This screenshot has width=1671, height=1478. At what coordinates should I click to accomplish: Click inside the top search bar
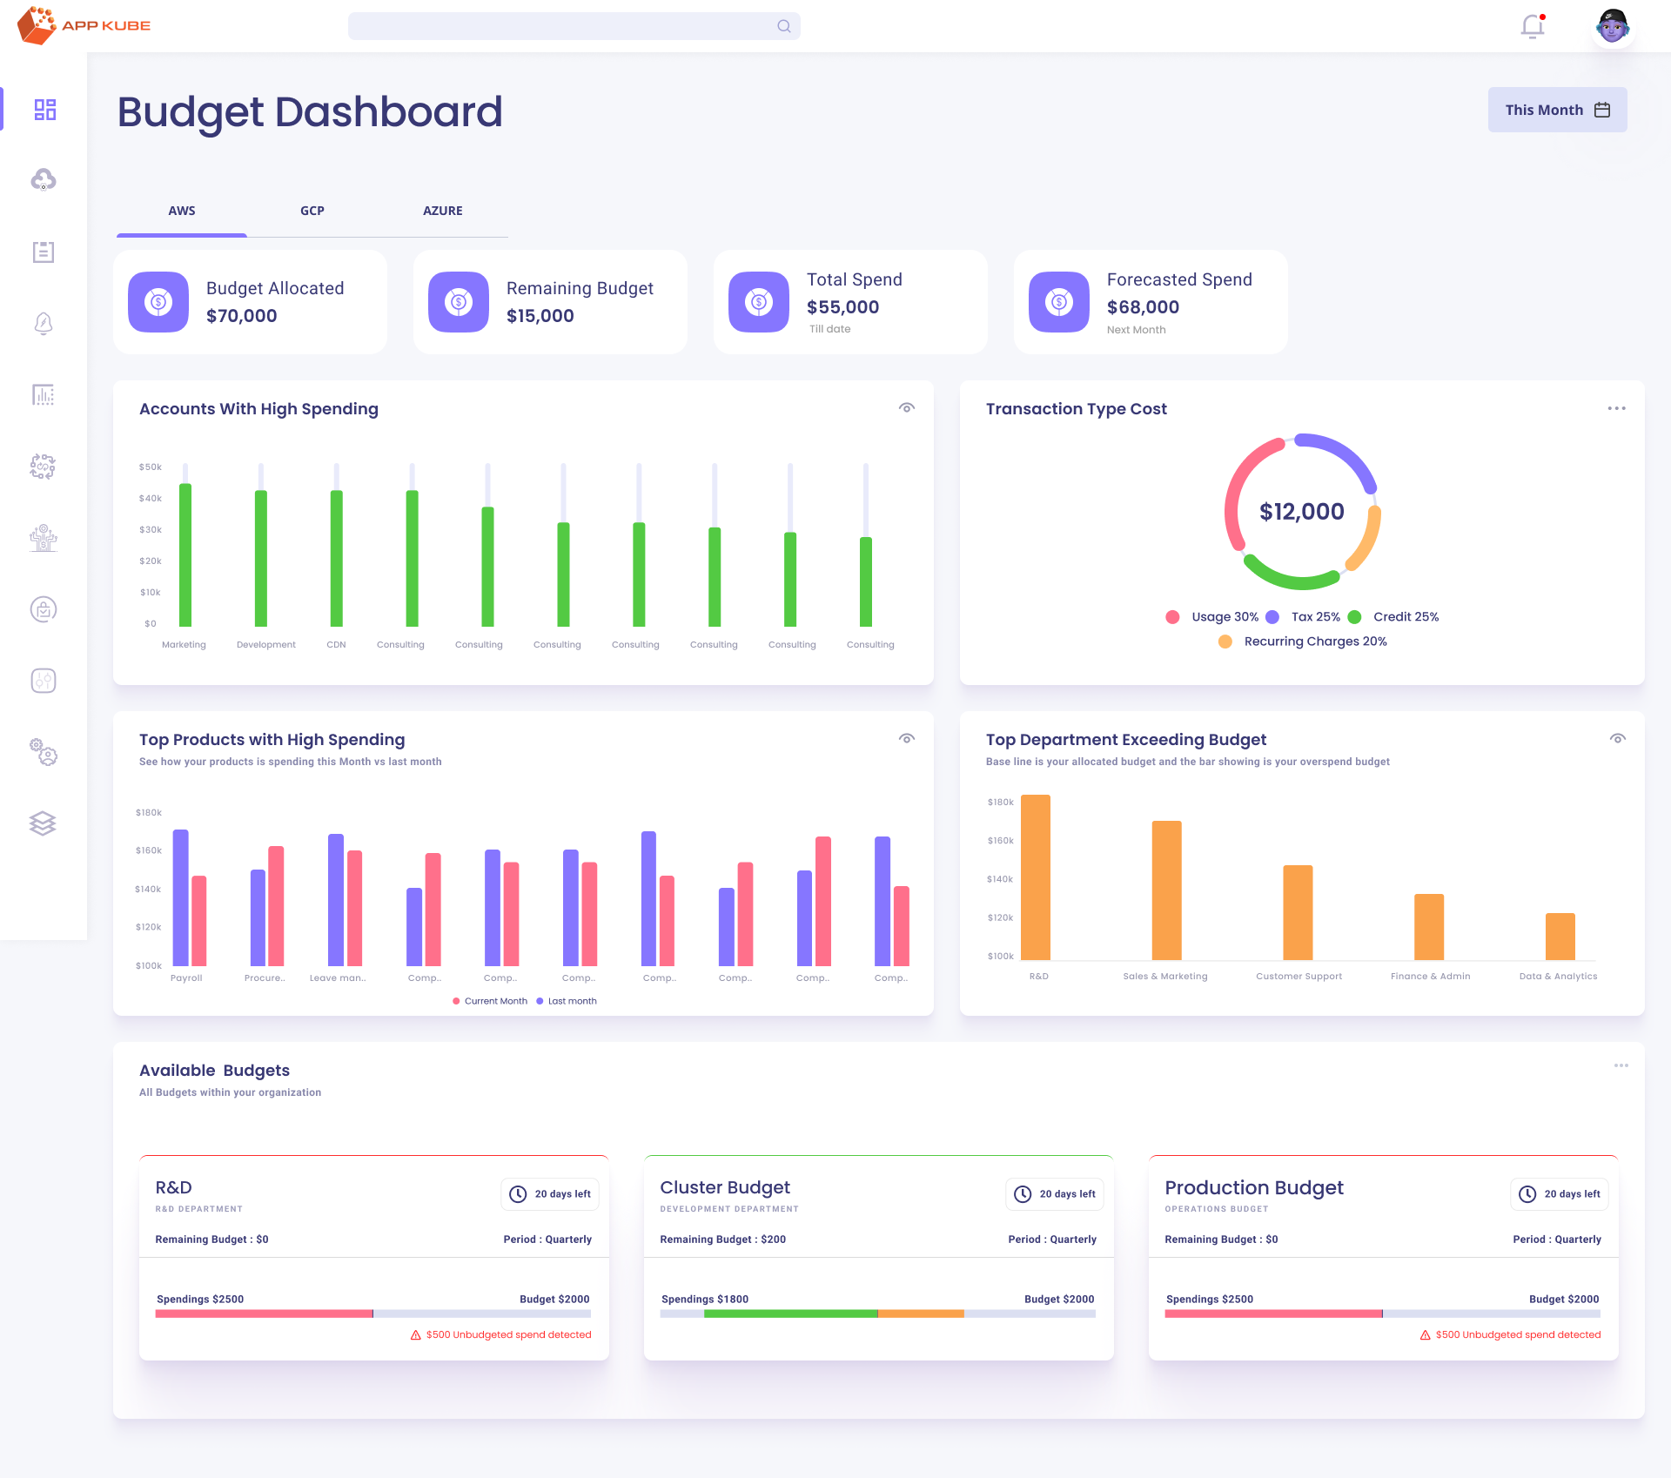(574, 25)
